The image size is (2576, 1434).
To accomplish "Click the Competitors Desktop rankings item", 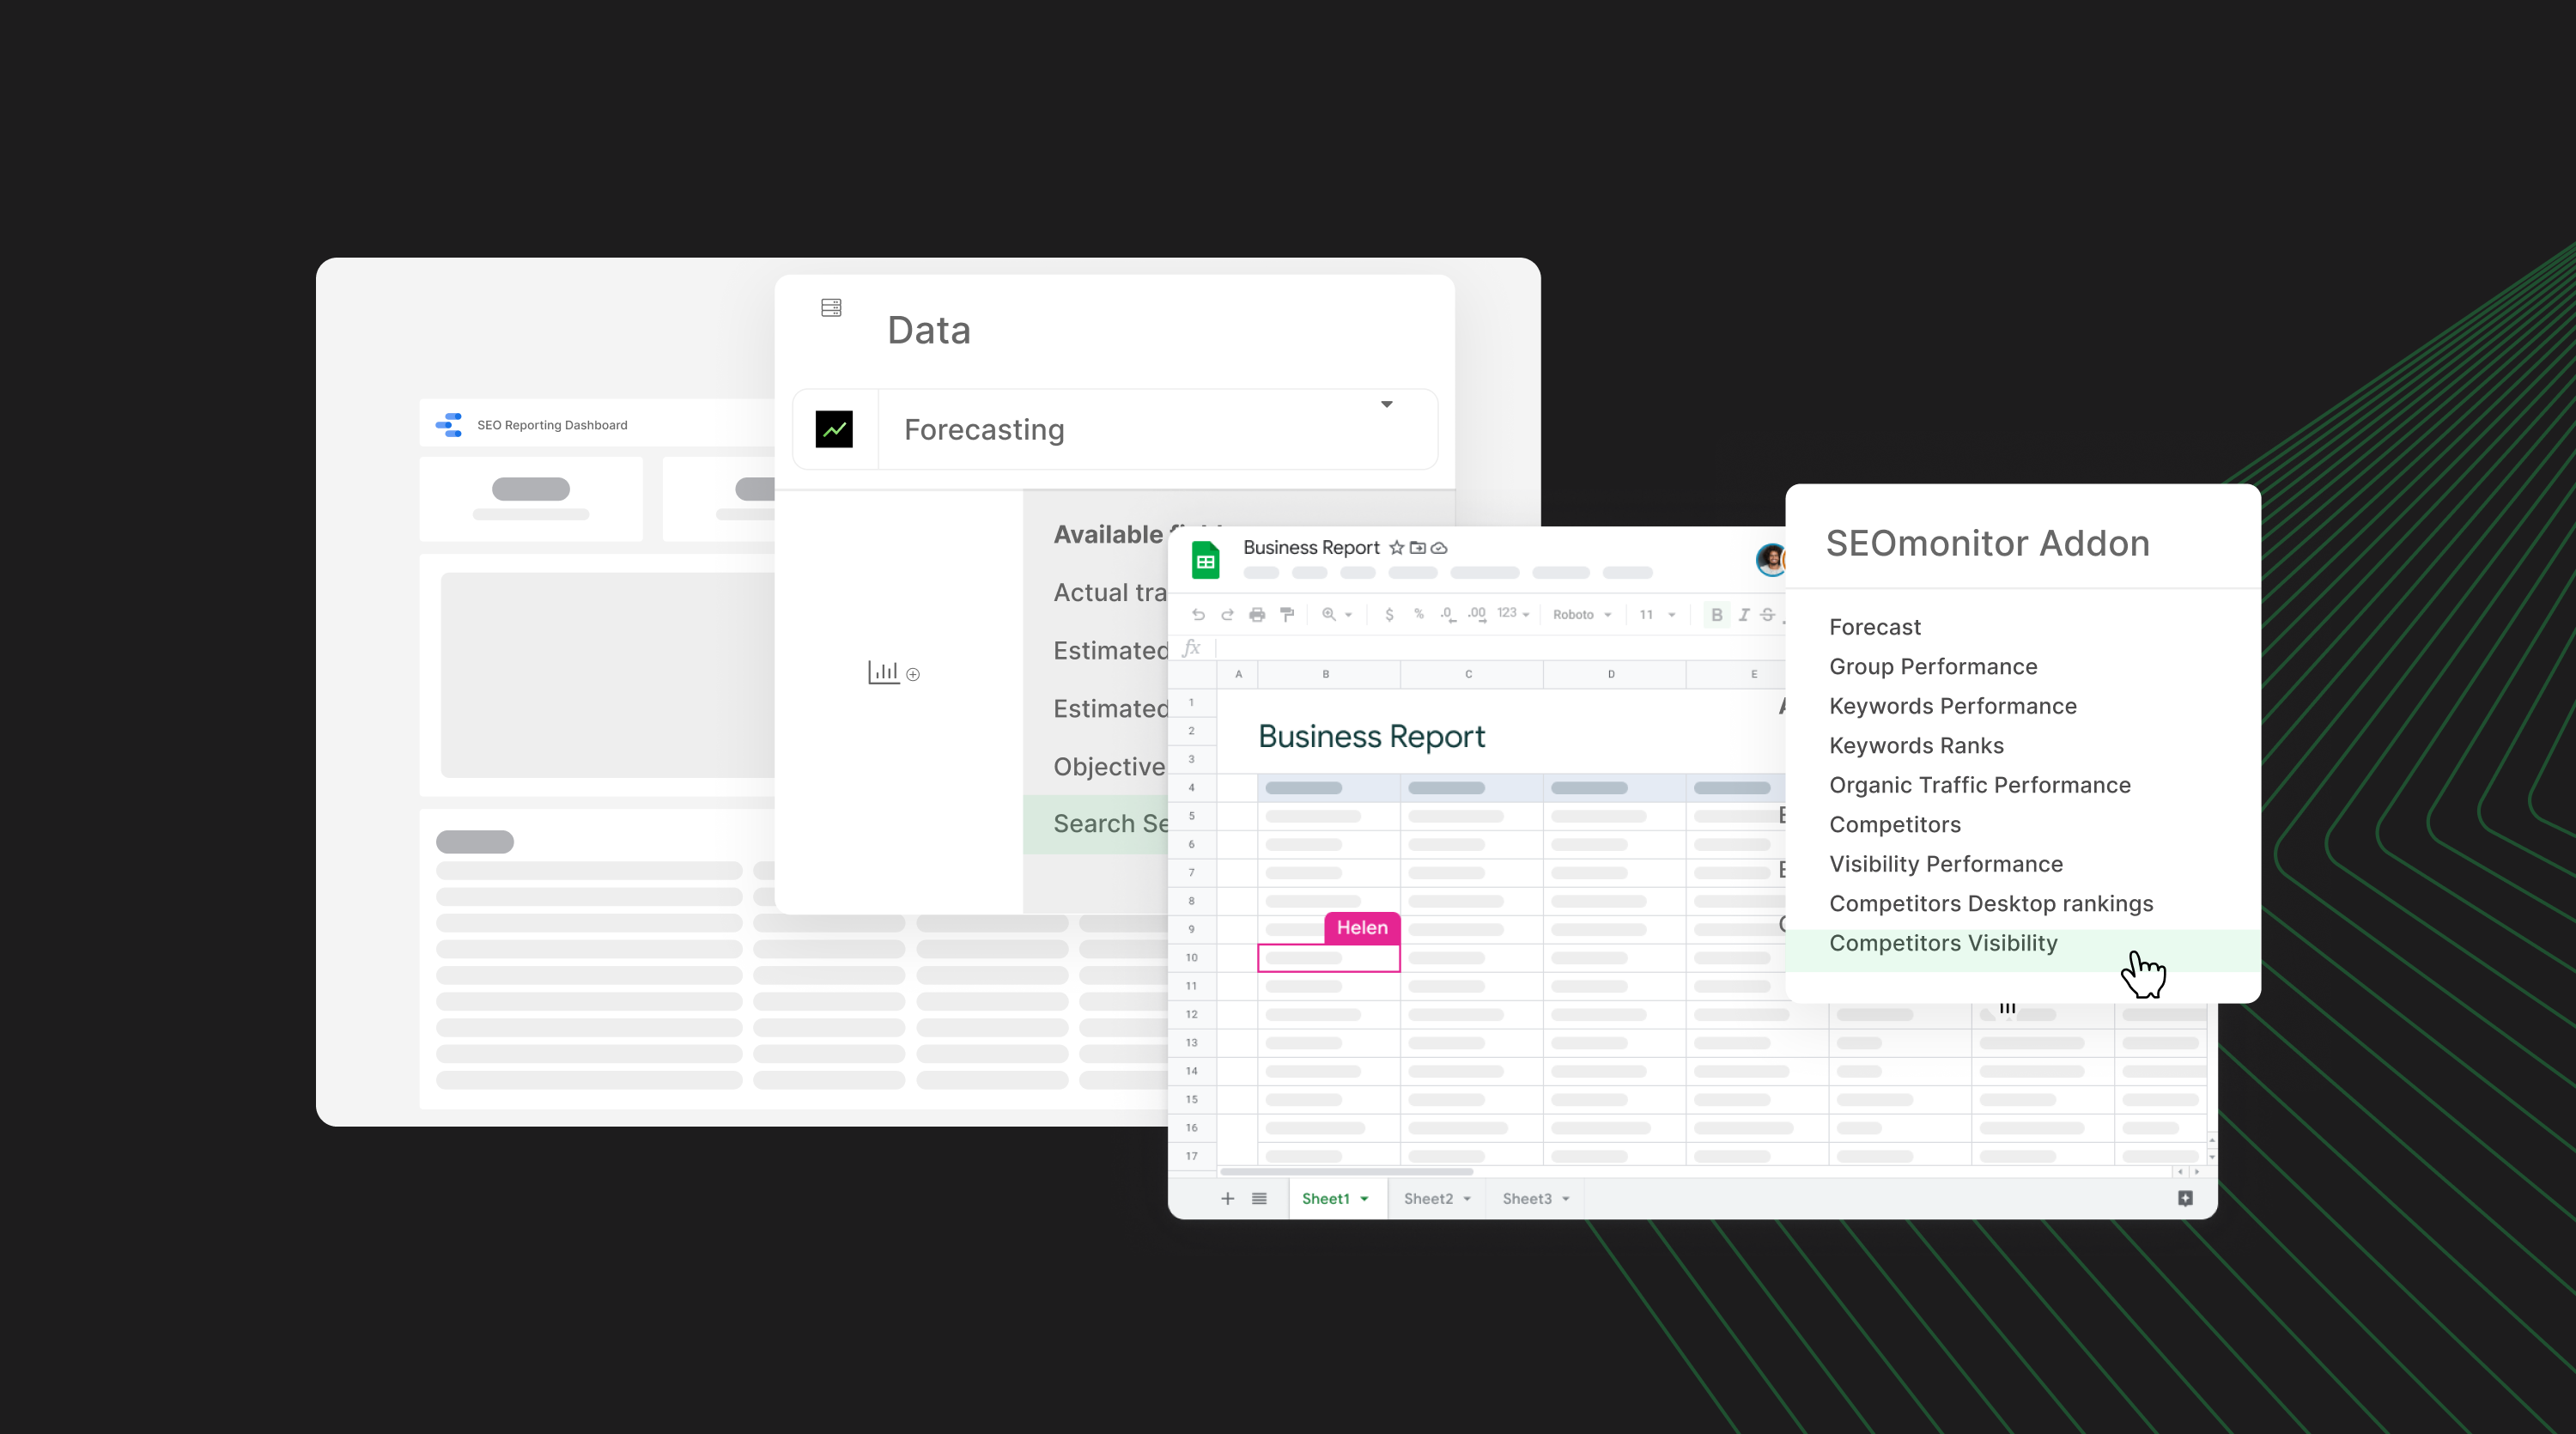I will [x=1990, y=902].
